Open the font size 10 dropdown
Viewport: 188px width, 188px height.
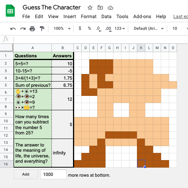pyautogui.click(x=180, y=29)
